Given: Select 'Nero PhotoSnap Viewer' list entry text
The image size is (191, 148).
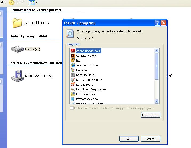Looking at the screenshot, I should 91,89.
